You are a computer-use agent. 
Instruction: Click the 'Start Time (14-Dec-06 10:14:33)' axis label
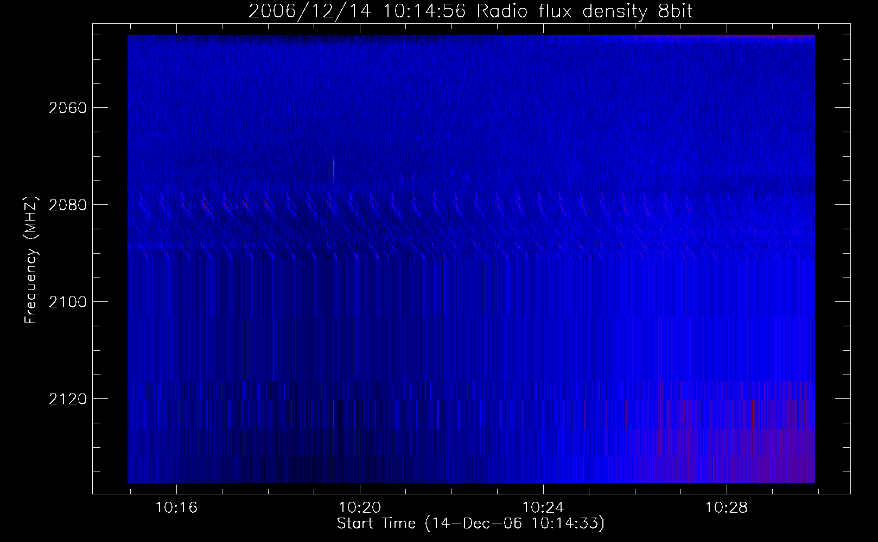point(470,524)
